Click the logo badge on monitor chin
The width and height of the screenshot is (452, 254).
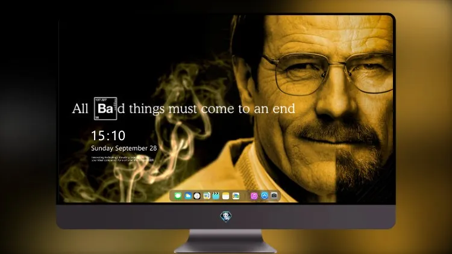click(x=226, y=217)
